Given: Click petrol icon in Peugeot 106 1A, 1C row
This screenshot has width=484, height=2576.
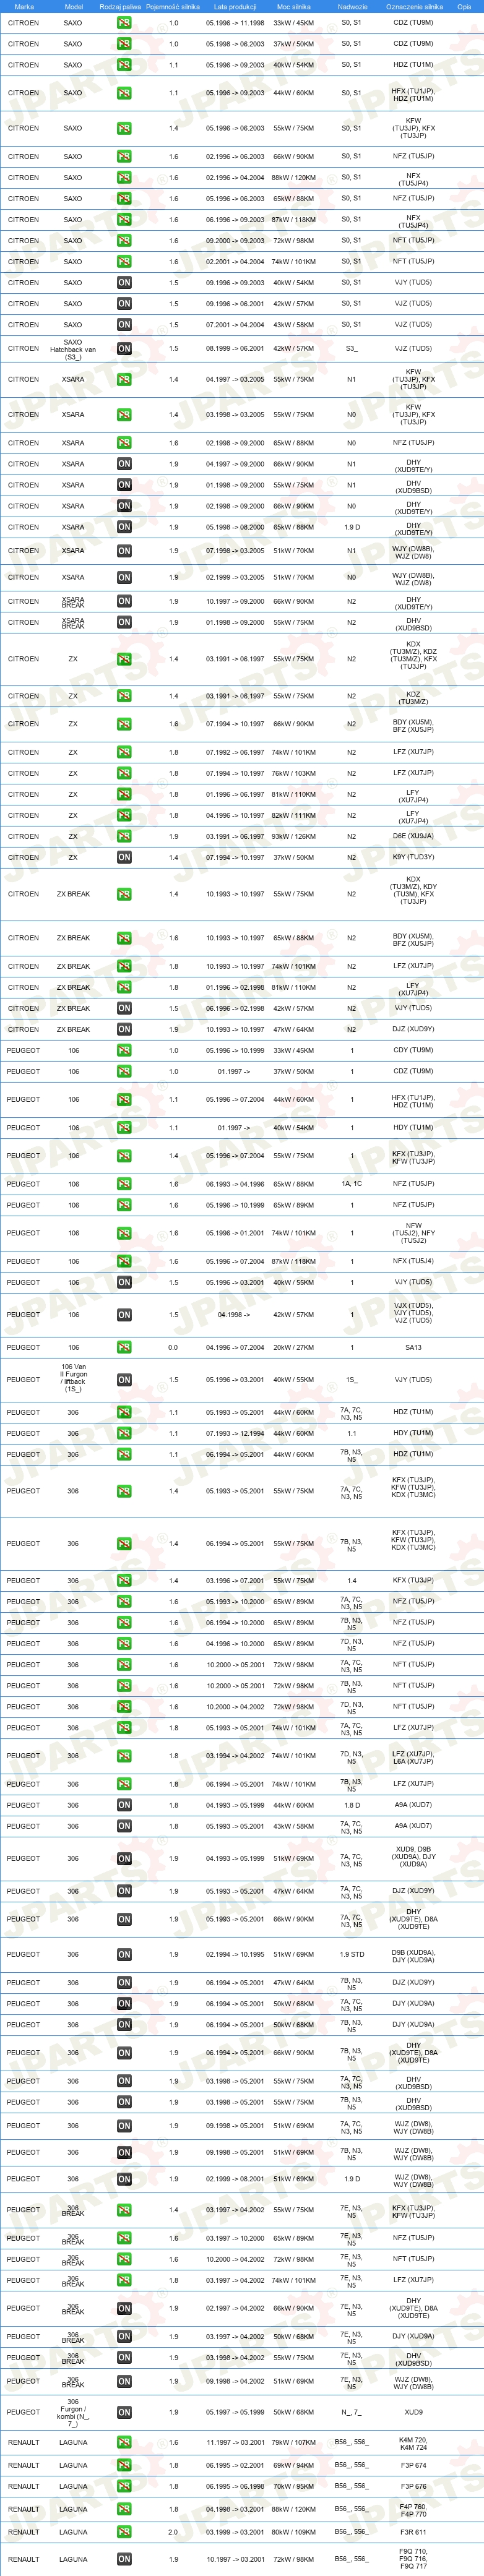Looking at the screenshot, I should tap(124, 1185).
